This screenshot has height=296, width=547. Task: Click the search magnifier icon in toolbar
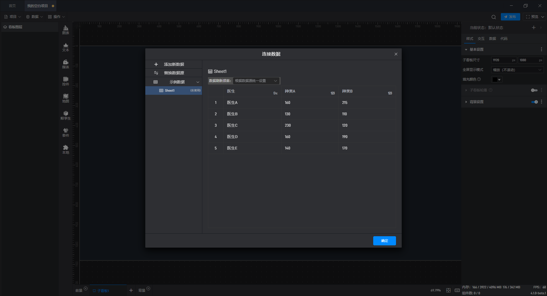point(494,17)
